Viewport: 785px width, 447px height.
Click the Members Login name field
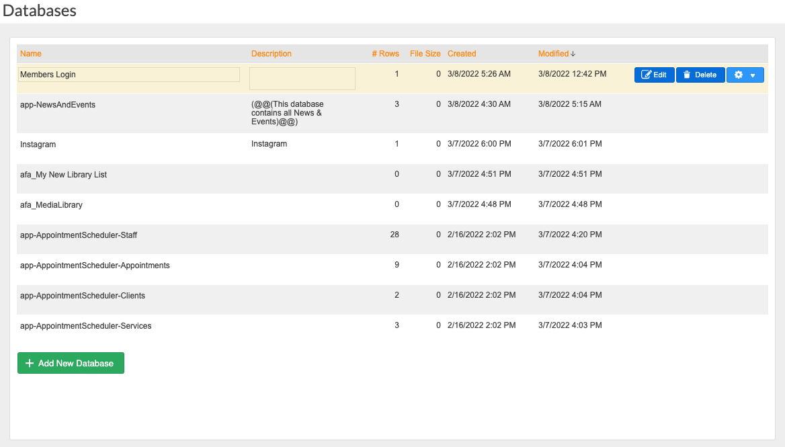[129, 75]
